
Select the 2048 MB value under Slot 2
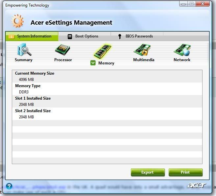pyautogui.click(x=26, y=117)
